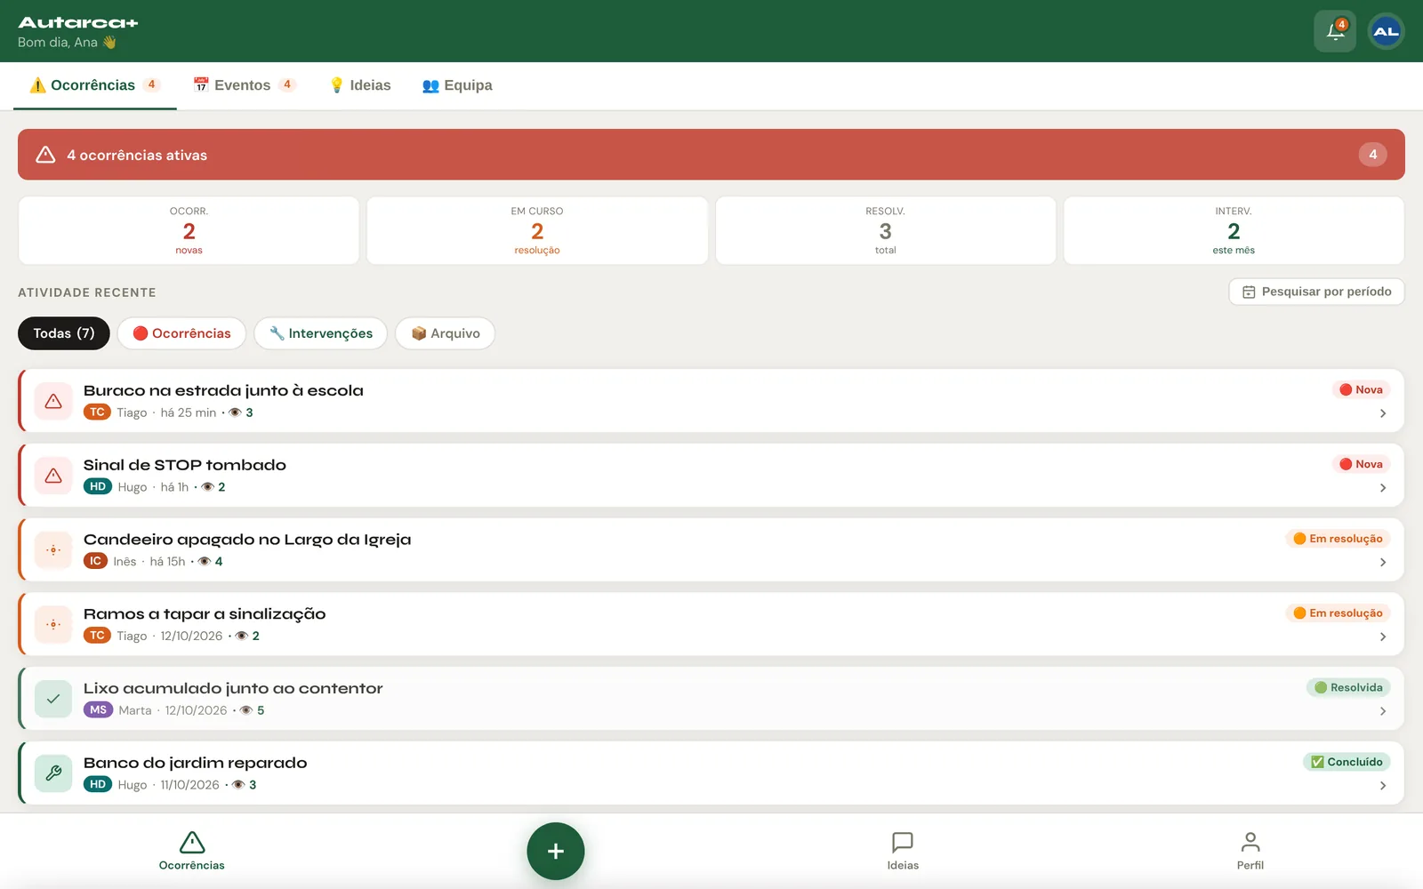This screenshot has width=1423, height=889.
Task: Expand Buraco na estrada row chevron
Action: point(1383,413)
